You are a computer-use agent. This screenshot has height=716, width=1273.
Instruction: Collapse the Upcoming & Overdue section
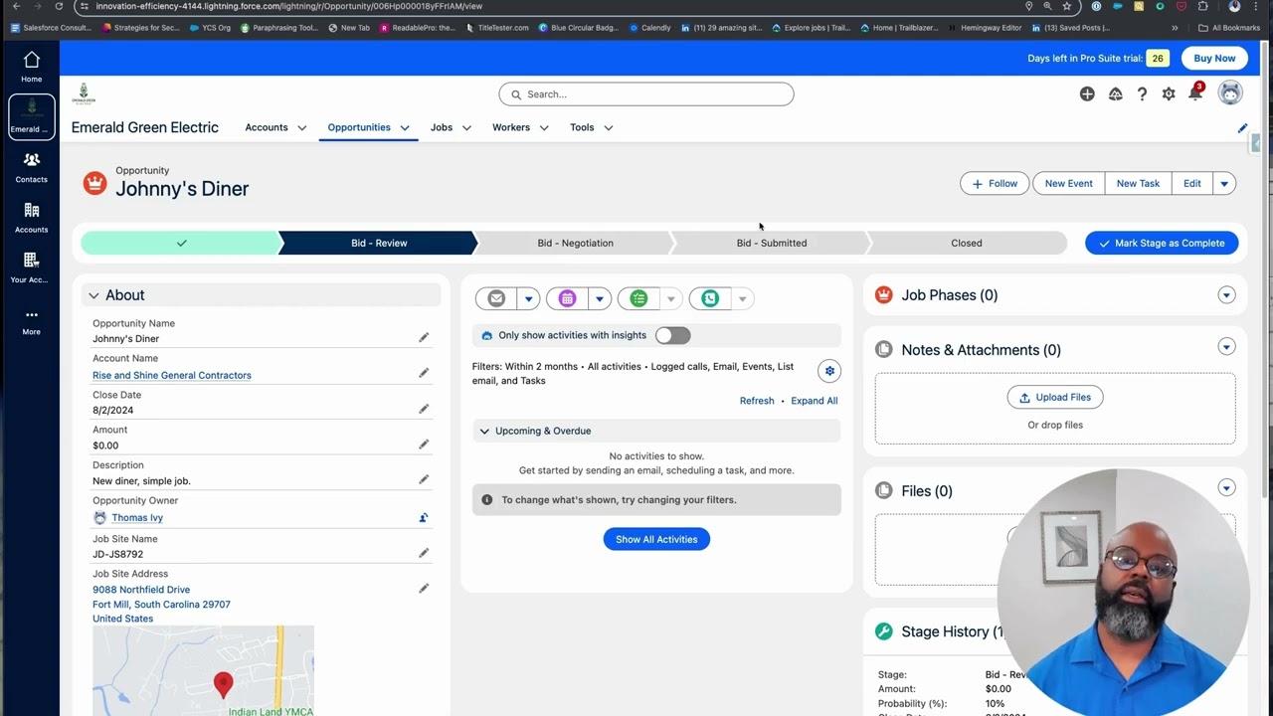(484, 431)
